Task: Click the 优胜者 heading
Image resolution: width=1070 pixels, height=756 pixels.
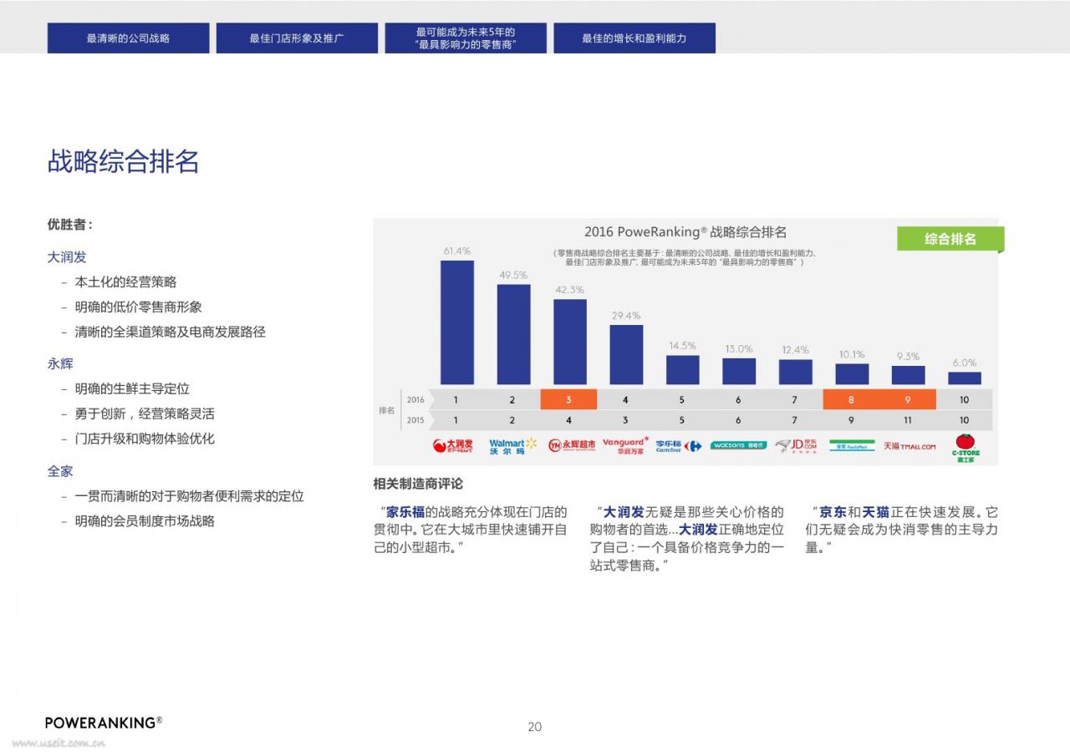Action: pos(70,225)
